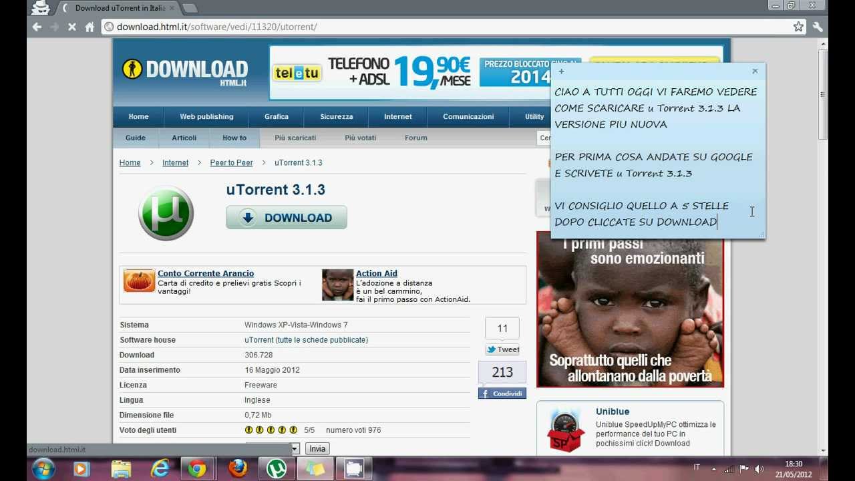This screenshot has width=855, height=481.
Task: Click Internet in the breadcrumb
Action: (175, 162)
